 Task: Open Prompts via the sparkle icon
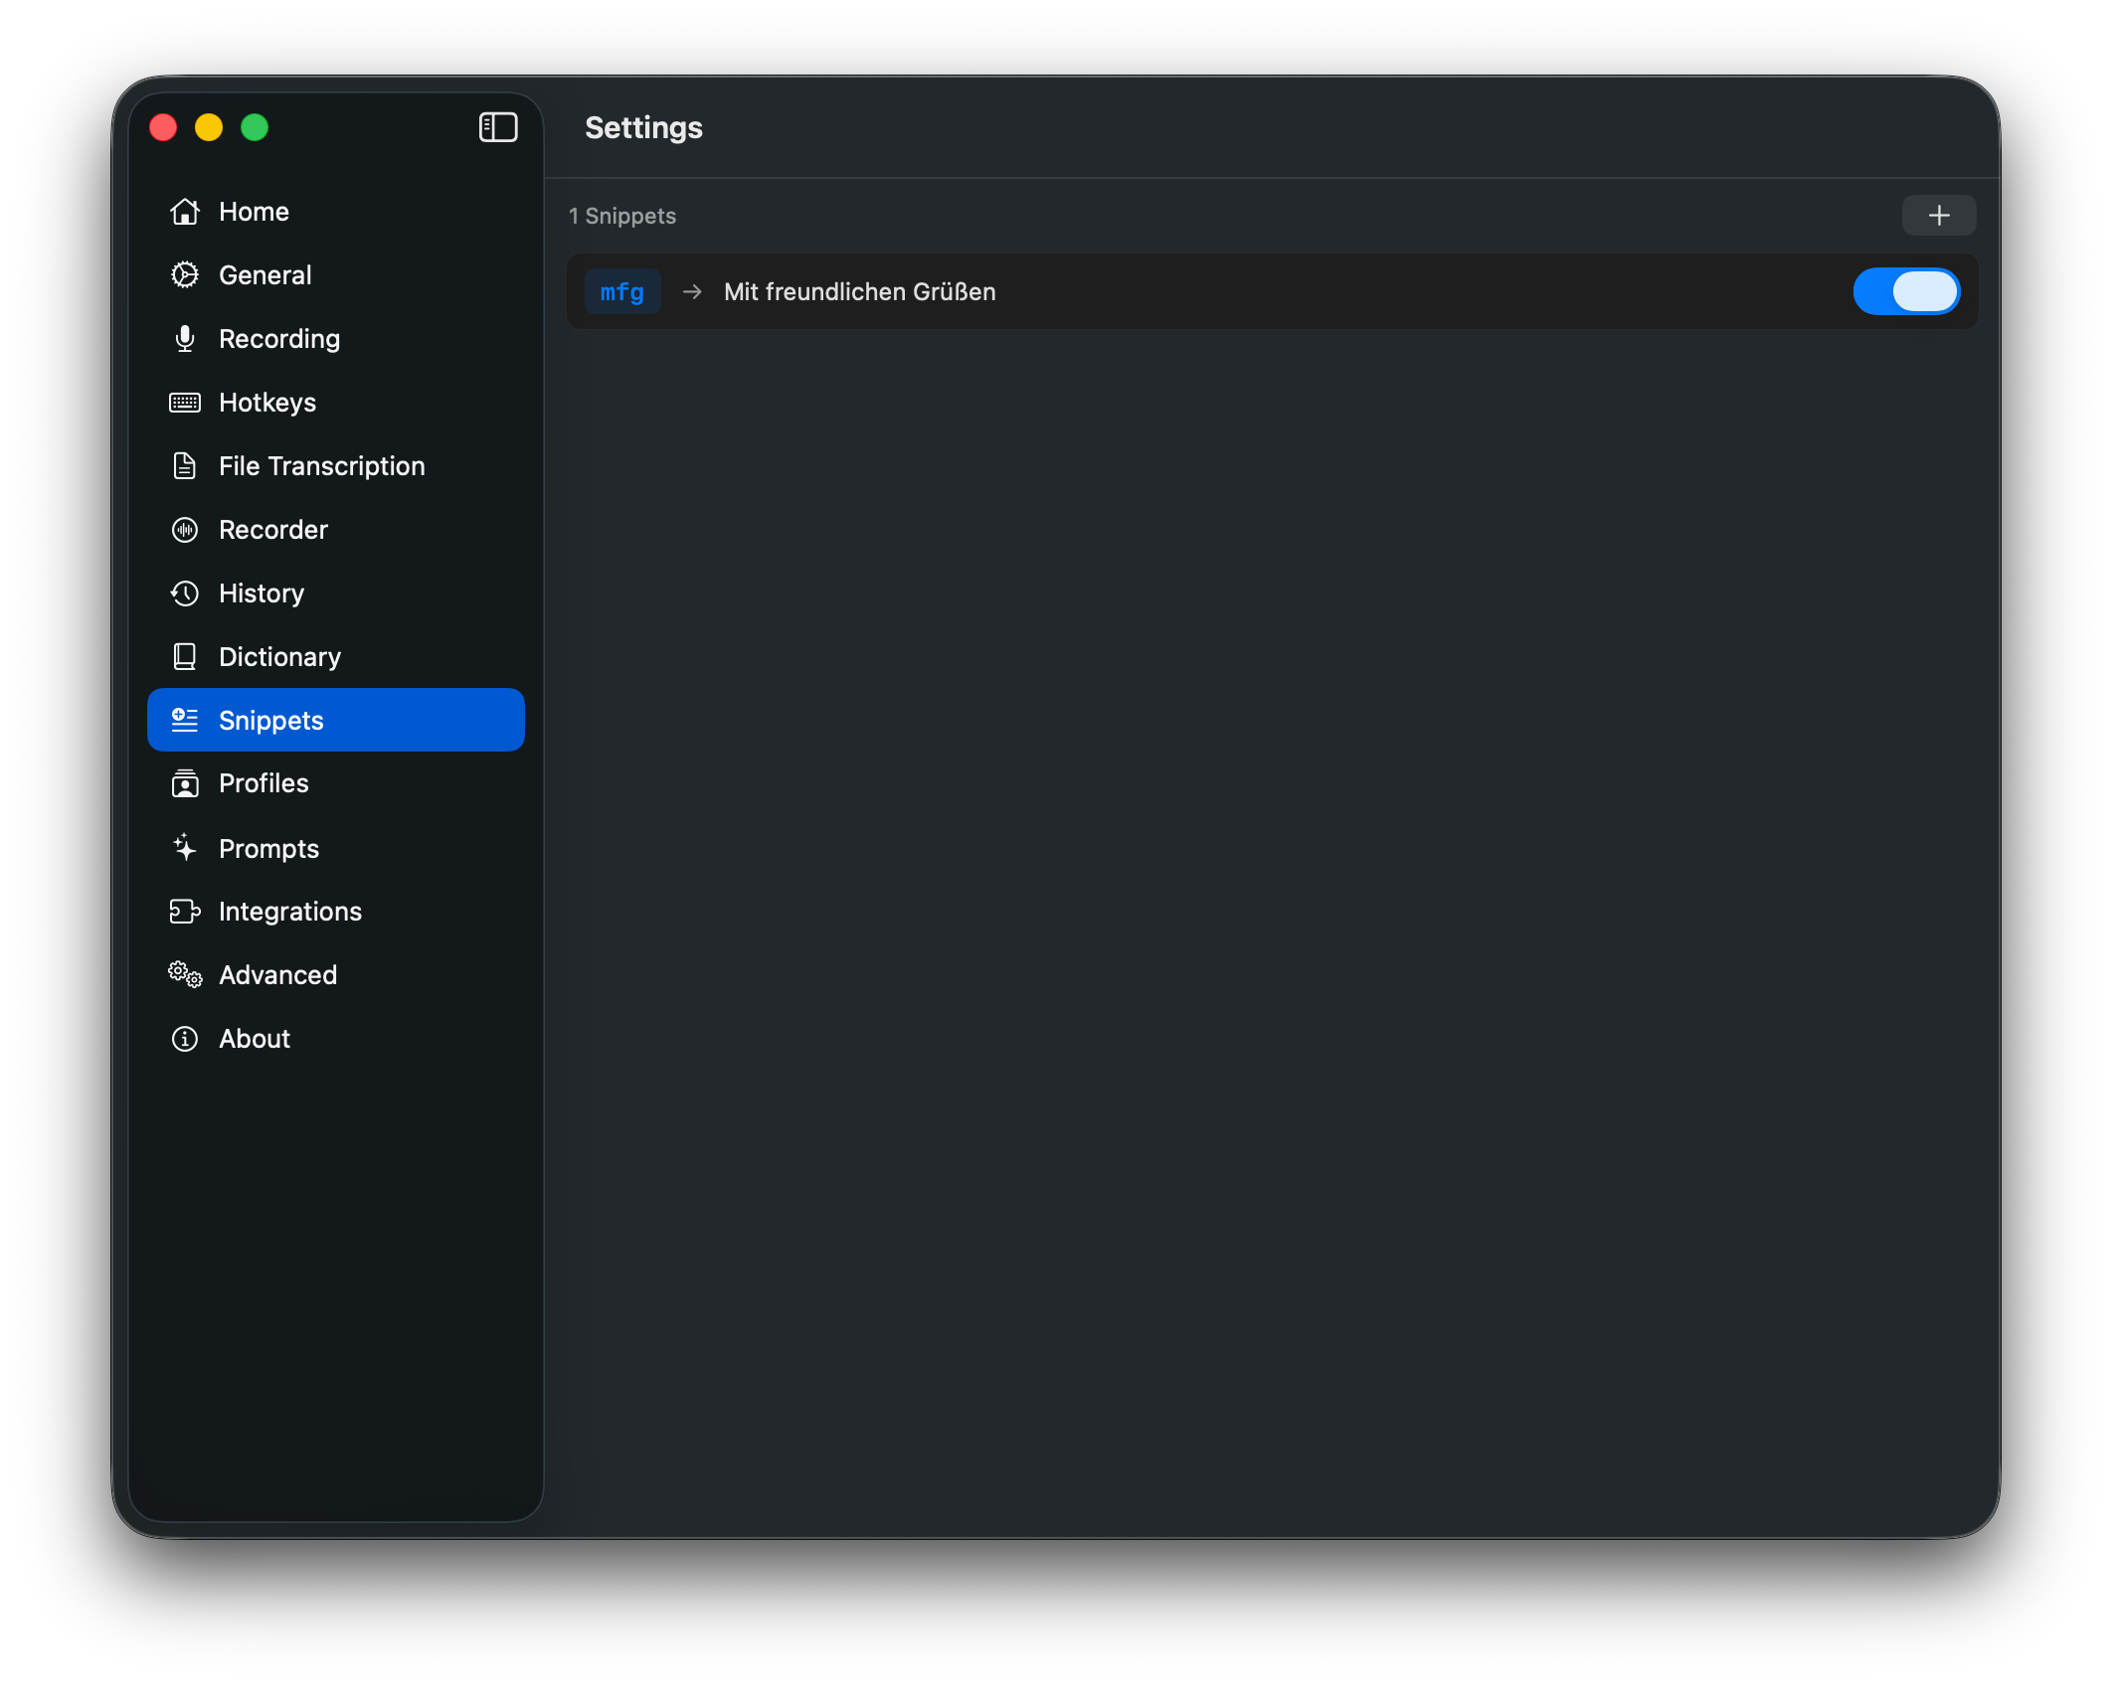(185, 847)
